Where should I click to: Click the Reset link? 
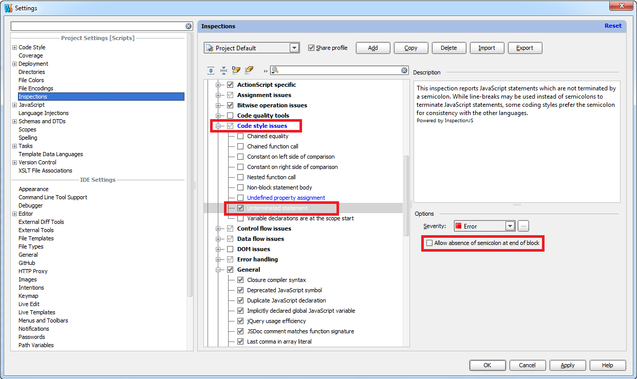613,26
